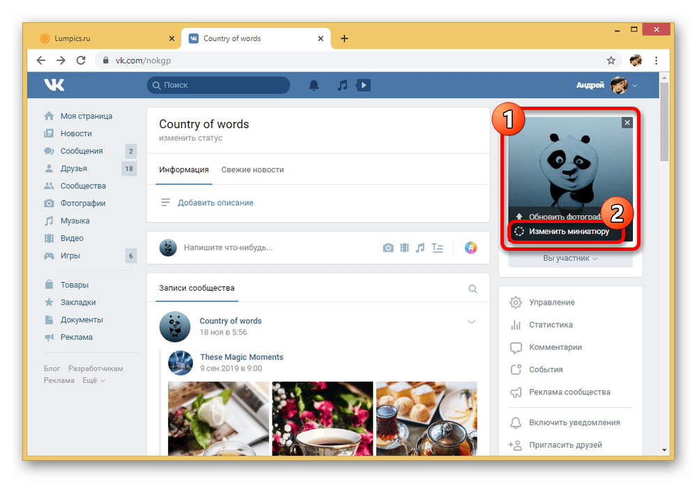This screenshot has height=483, width=697.
Task: Open the VK logo home link
Action: point(54,84)
